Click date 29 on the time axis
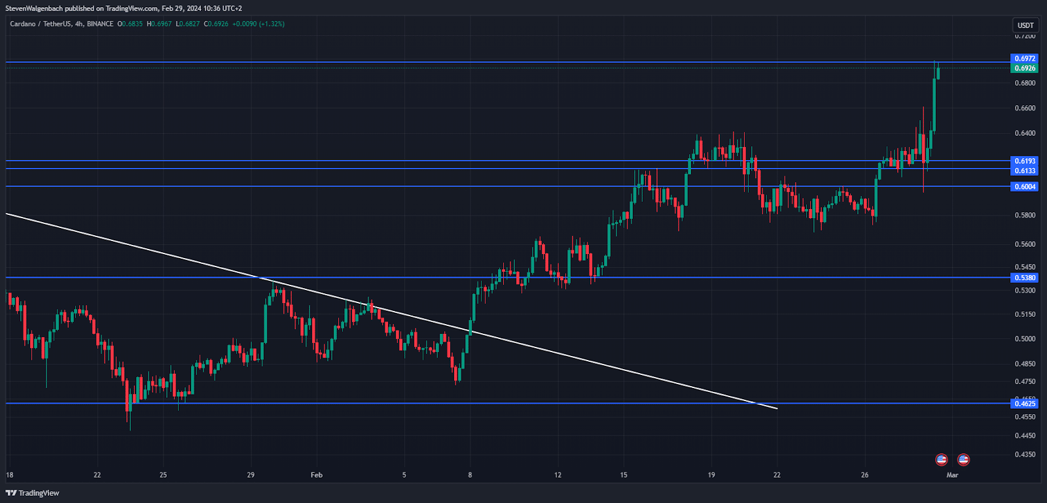This screenshot has height=503, width=1047. click(251, 475)
